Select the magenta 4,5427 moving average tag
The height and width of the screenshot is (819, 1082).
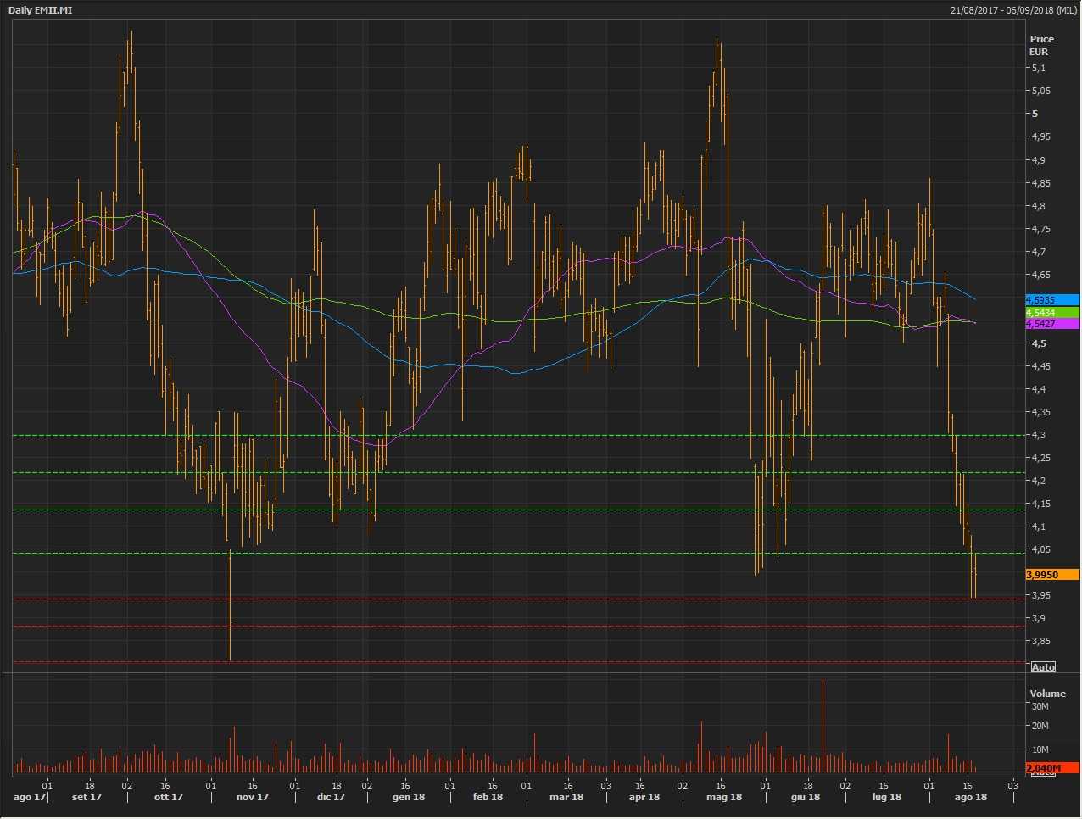1051,324
